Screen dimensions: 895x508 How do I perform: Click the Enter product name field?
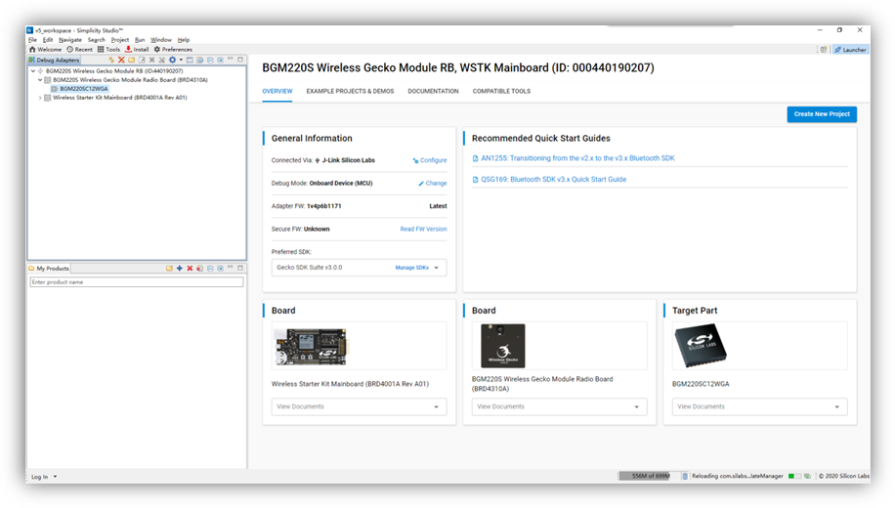pos(137,282)
